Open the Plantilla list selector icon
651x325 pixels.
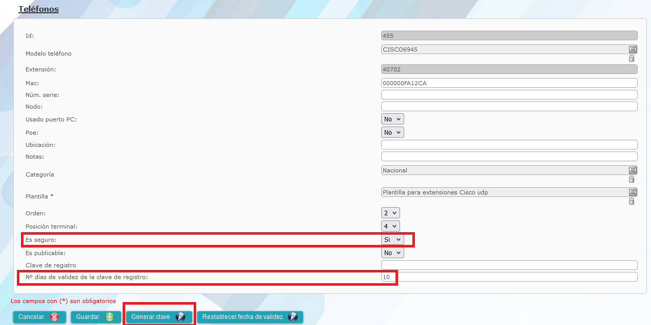633,192
